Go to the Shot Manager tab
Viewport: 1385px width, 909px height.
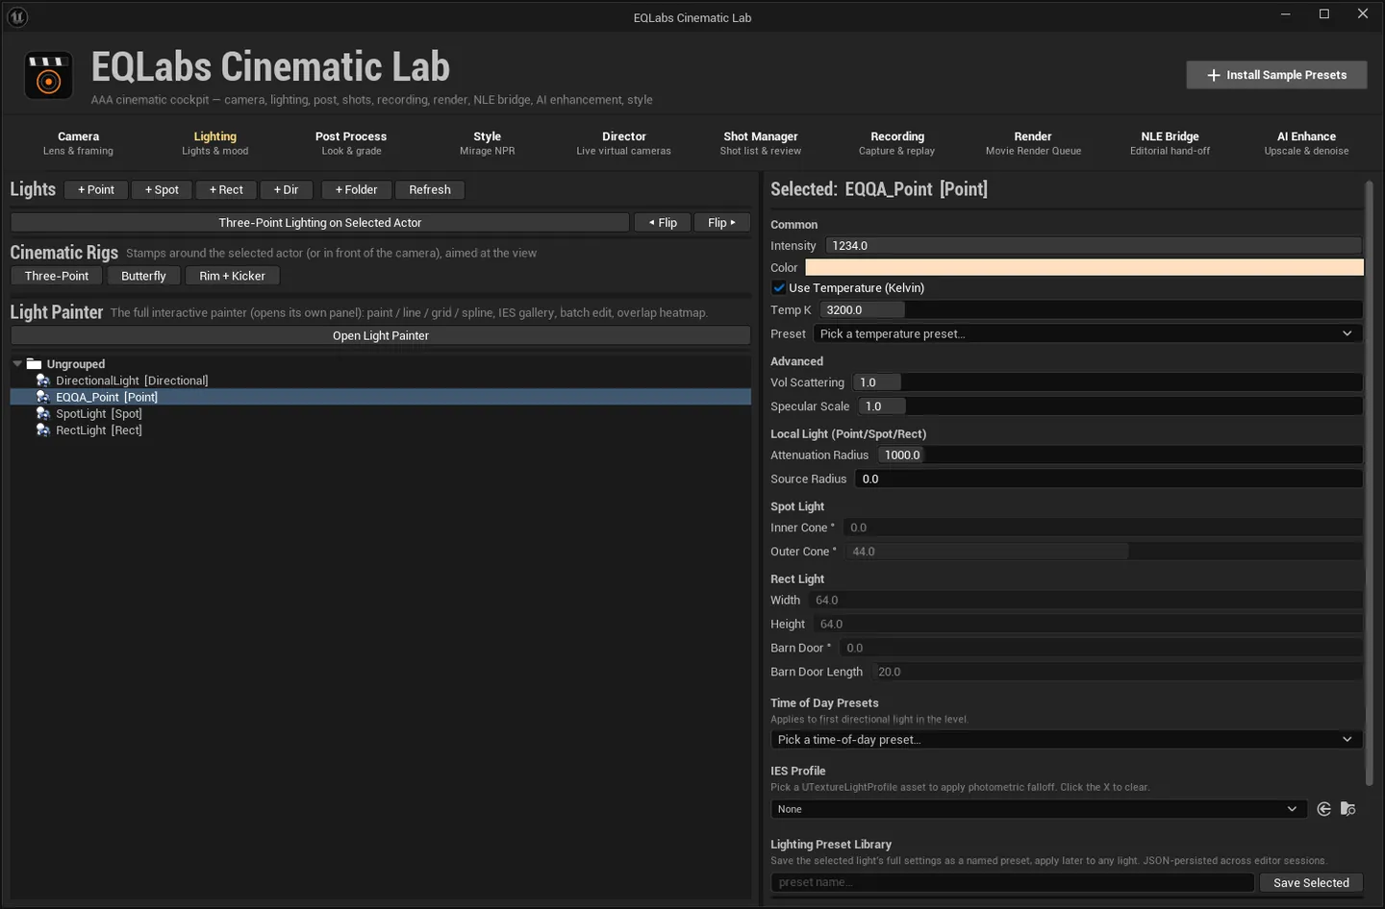[761, 142]
